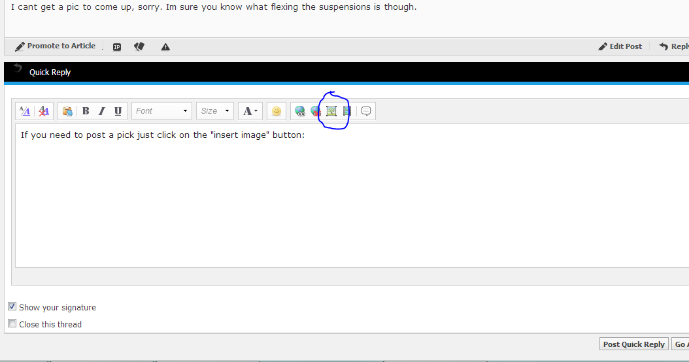Check Close this thread
Image resolution: width=689 pixels, height=362 pixels.
[12, 323]
